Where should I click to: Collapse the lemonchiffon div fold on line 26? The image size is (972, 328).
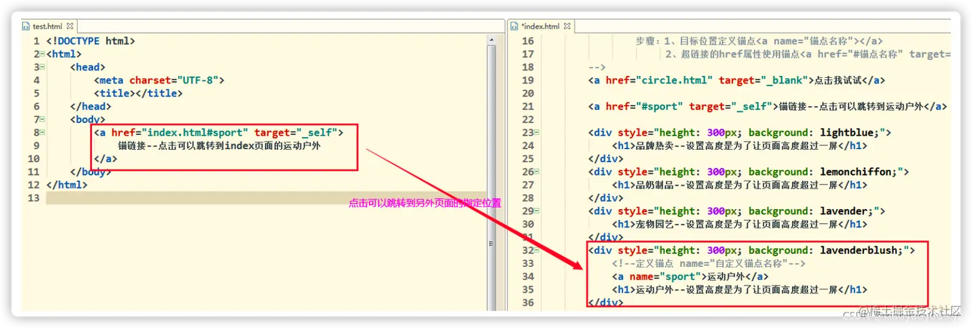click(x=537, y=172)
